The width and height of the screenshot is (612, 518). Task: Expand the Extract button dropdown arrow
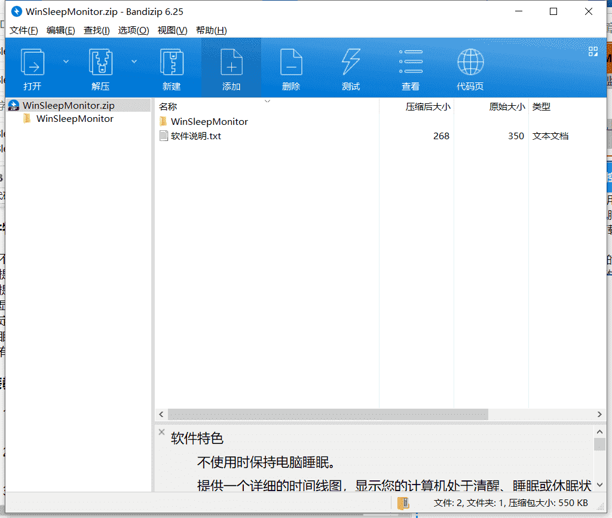tap(134, 62)
